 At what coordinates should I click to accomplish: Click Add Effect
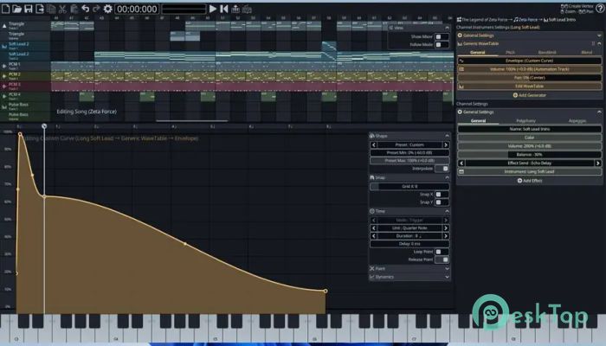click(529, 180)
